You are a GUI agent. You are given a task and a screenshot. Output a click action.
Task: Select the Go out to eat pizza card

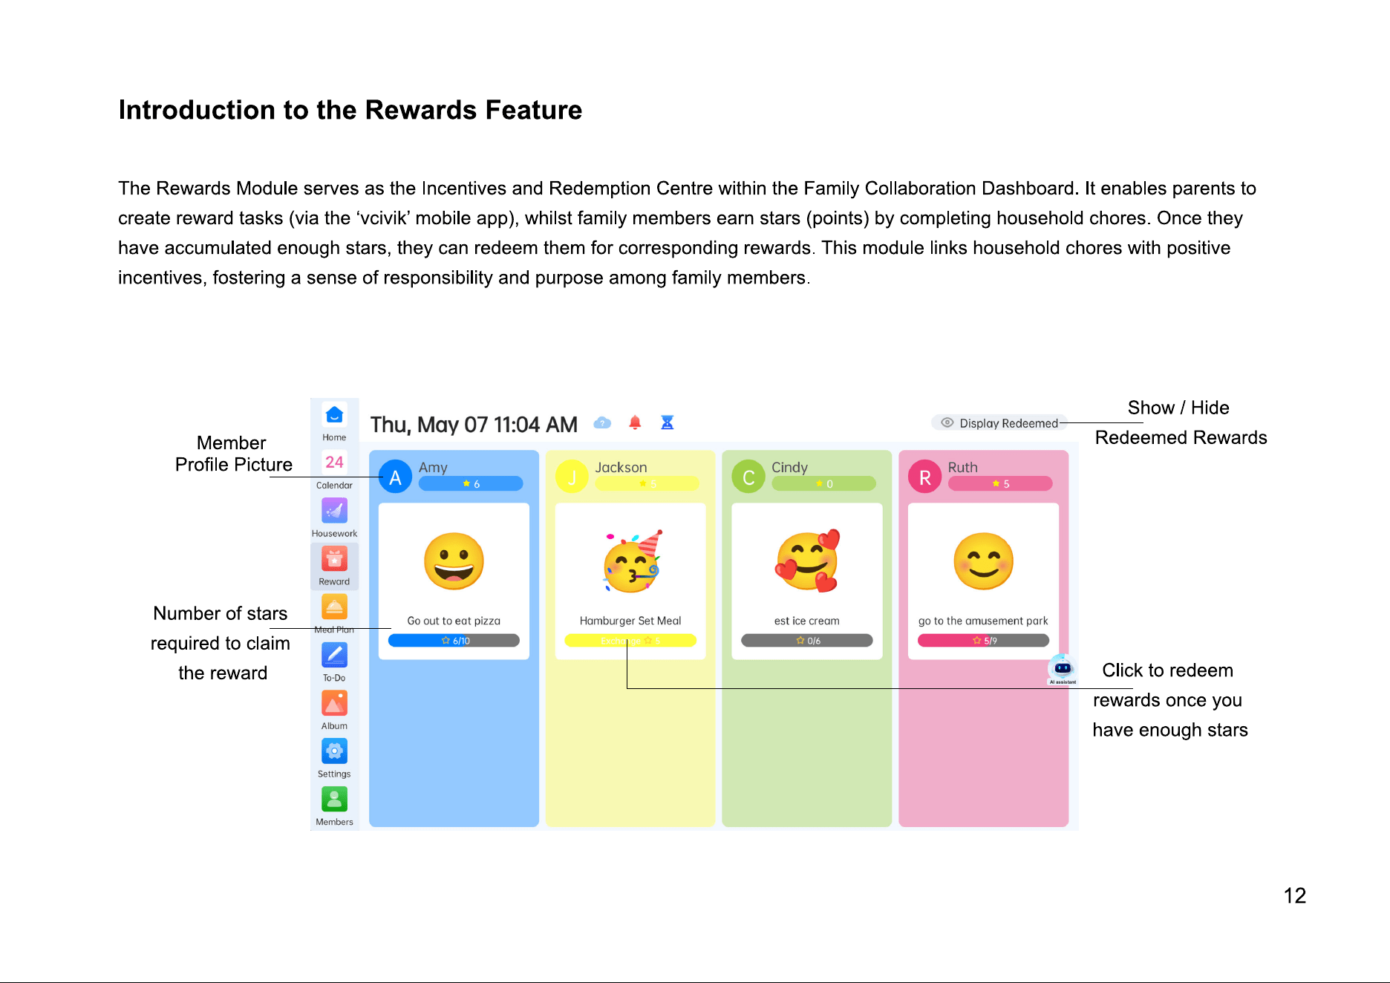pyautogui.click(x=454, y=581)
